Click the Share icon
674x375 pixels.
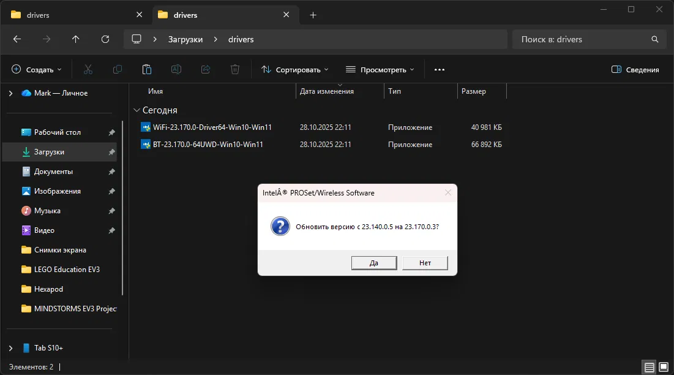tap(206, 69)
